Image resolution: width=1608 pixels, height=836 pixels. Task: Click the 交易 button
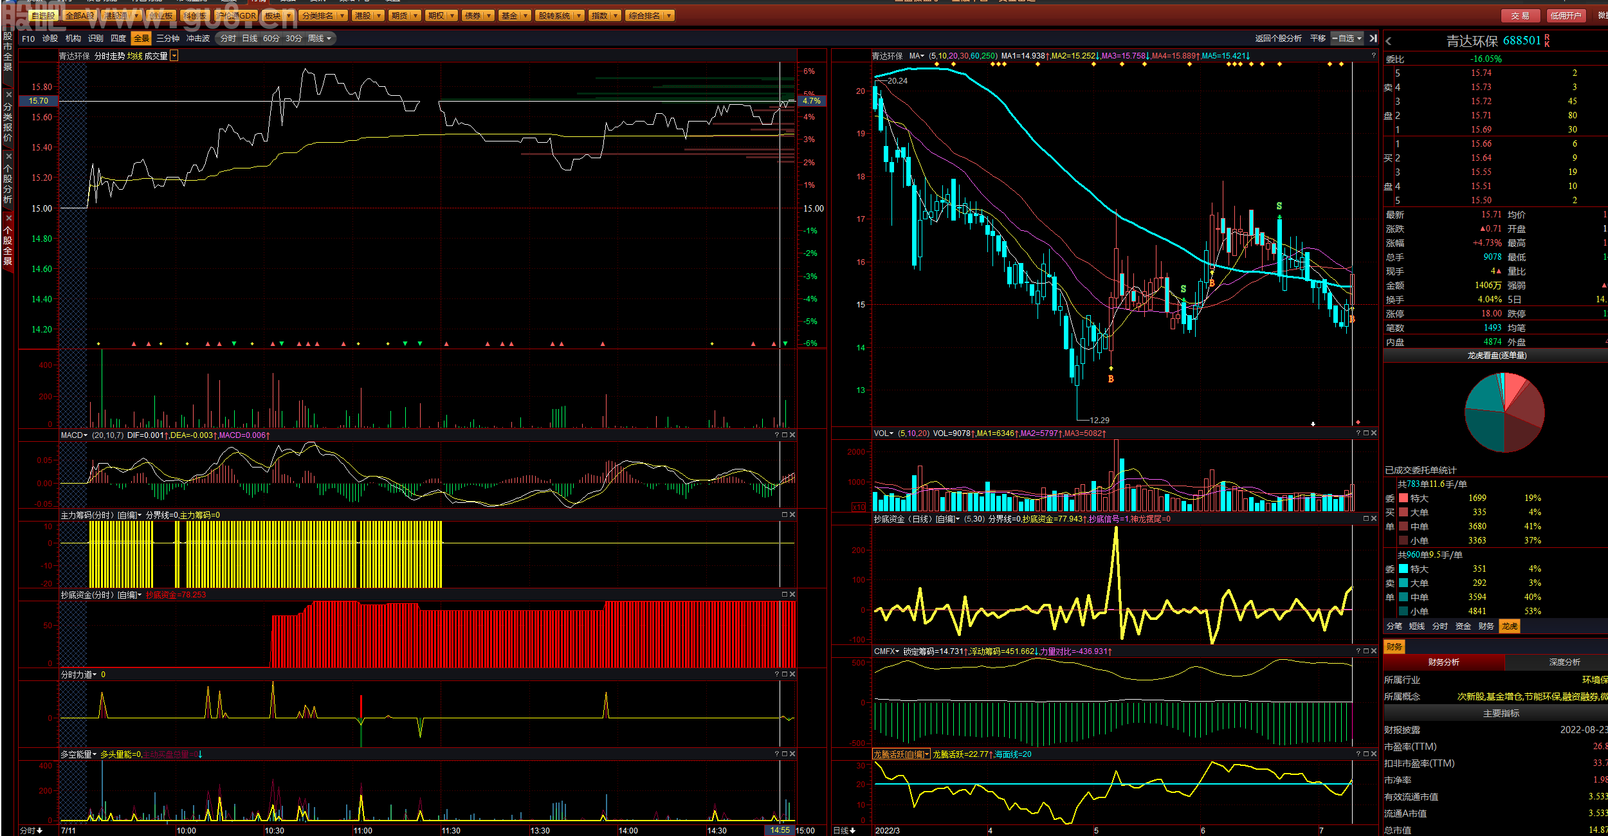click(x=1521, y=15)
